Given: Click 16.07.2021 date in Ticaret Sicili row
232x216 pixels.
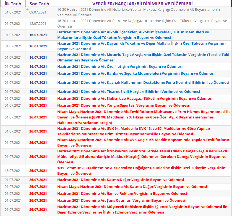Looking at the screenshot, I should [38, 92].
